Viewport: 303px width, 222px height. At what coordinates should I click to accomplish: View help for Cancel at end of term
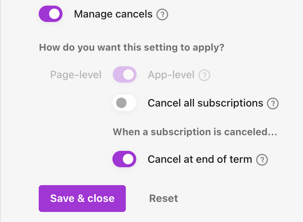(x=262, y=160)
